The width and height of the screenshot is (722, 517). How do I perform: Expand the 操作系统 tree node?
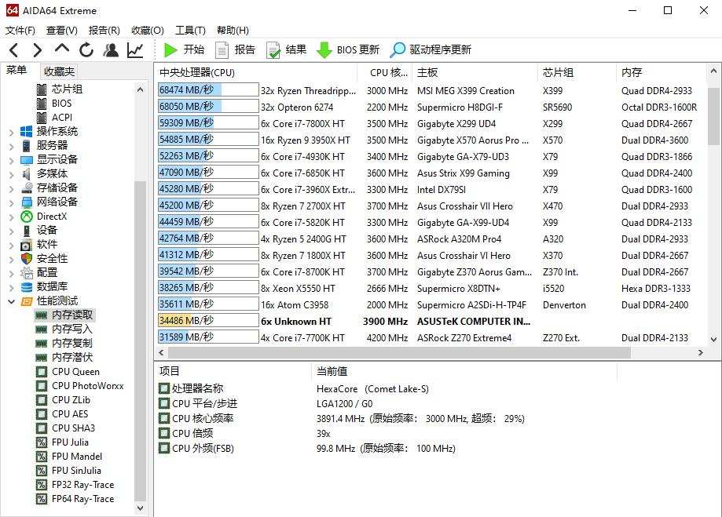(11, 133)
